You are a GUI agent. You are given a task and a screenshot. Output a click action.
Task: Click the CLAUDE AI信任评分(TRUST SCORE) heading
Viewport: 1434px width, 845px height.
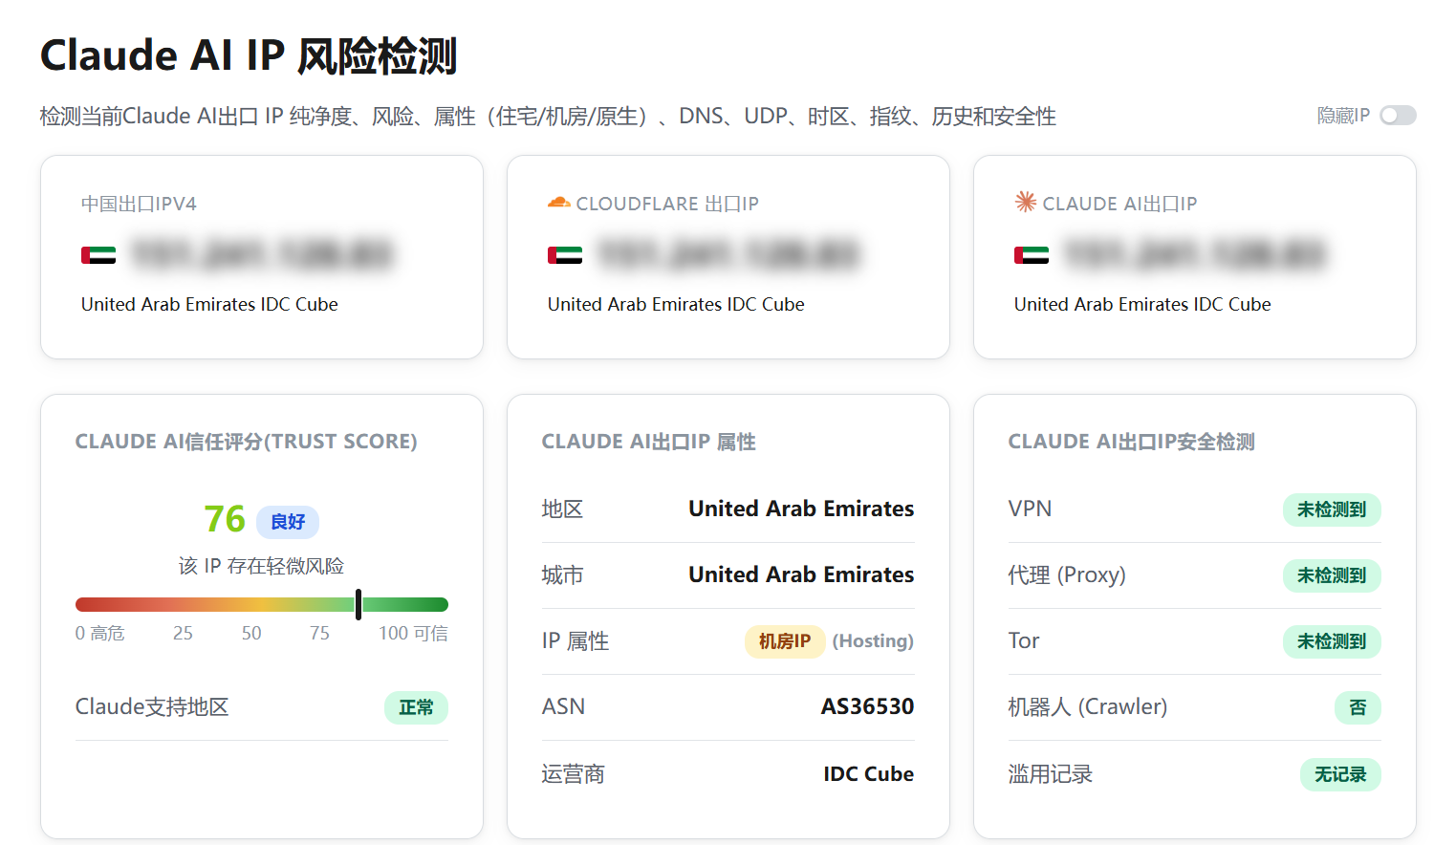pos(247,442)
